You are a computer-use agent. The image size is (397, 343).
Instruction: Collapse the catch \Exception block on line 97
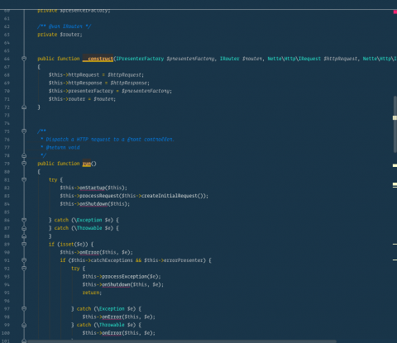coord(24,308)
